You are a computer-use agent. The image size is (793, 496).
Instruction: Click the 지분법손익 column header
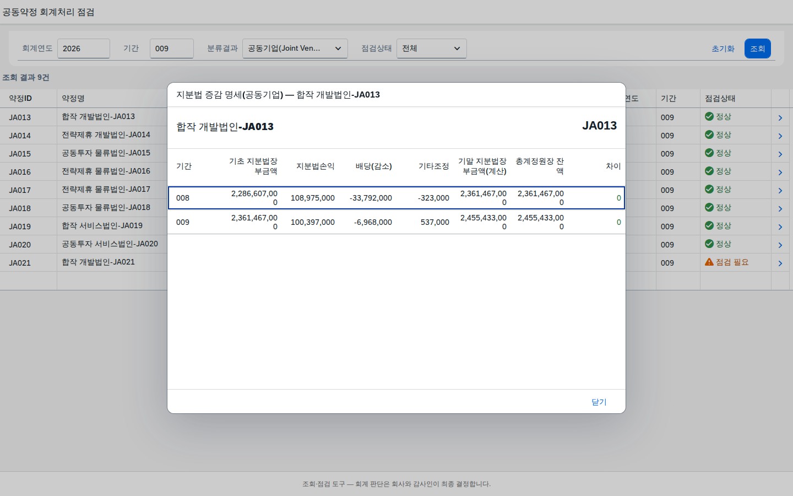316,166
